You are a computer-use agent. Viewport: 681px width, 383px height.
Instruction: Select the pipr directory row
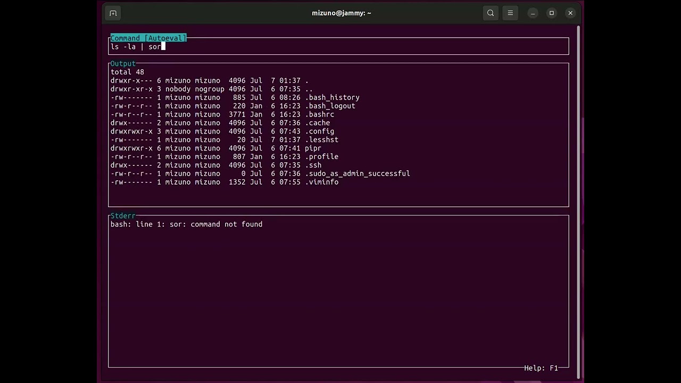pos(216,148)
